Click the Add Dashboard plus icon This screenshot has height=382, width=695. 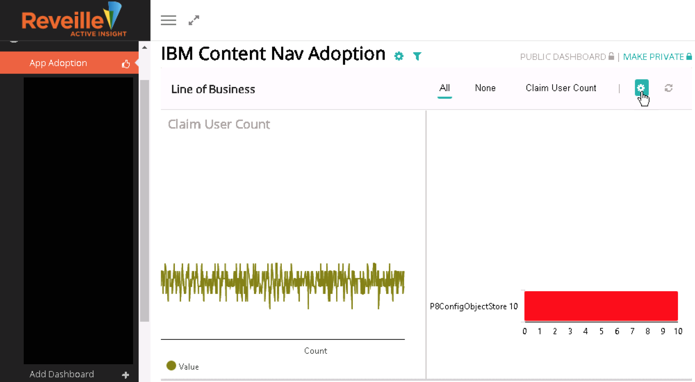125,375
